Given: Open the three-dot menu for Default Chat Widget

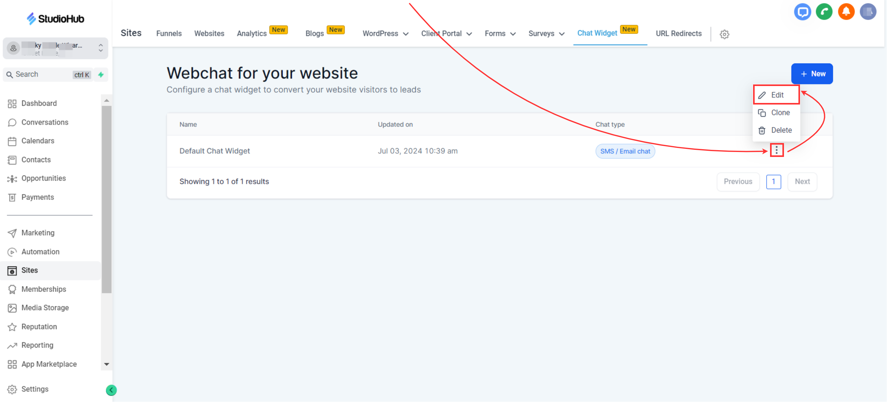Looking at the screenshot, I should click(776, 150).
